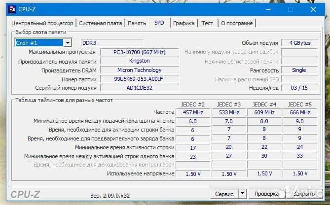The height and width of the screenshot is (205, 330).
Task: Click the 30 bank cycle time cell
Action: (264, 156)
